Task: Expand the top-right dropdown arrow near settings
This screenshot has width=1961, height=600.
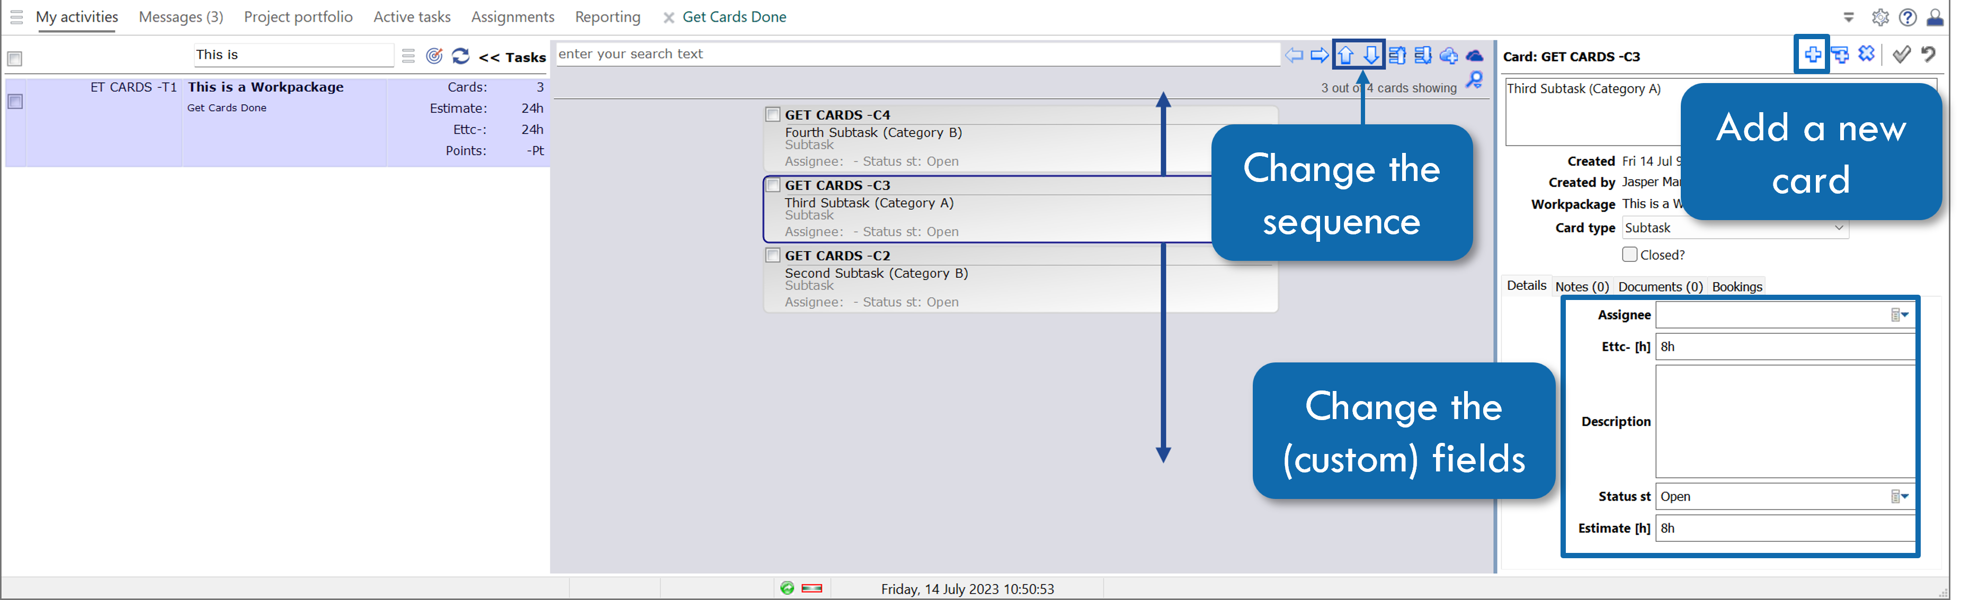Action: [1848, 17]
